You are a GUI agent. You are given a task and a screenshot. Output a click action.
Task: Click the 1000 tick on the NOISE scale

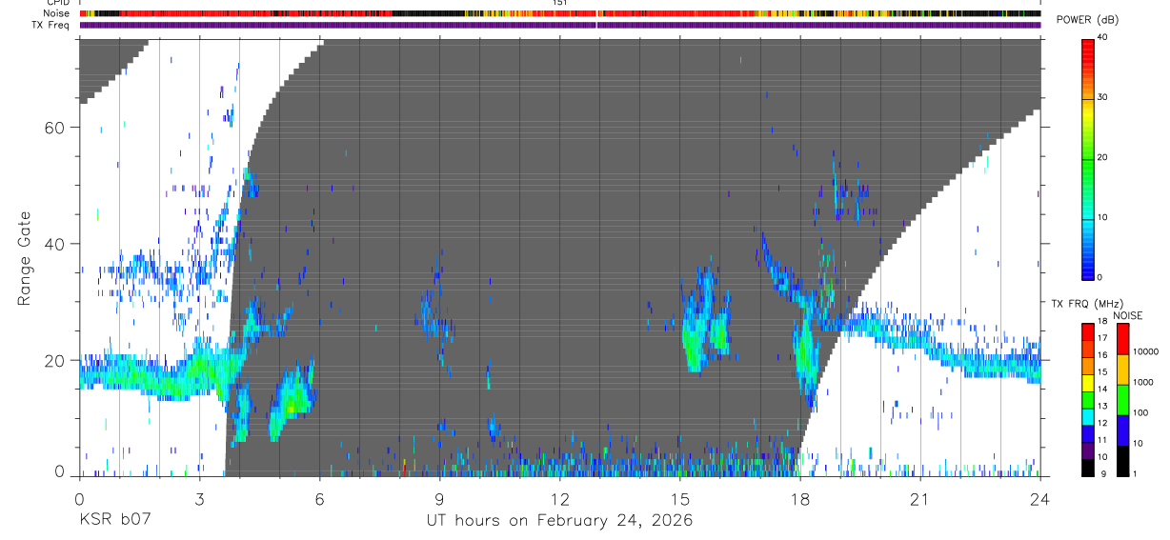[x=1143, y=383]
